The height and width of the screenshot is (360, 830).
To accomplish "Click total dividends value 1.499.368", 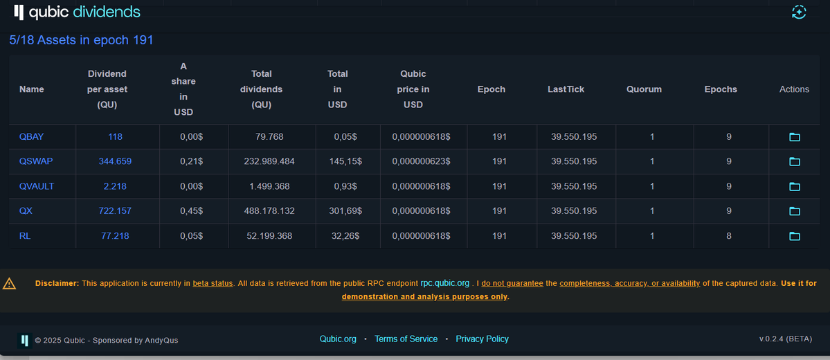I will (269, 186).
